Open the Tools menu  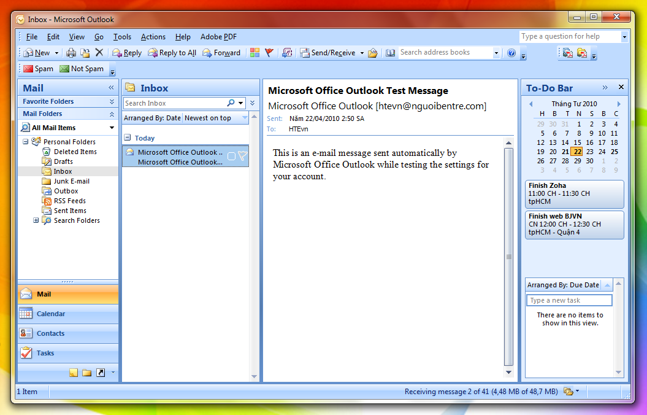122,37
